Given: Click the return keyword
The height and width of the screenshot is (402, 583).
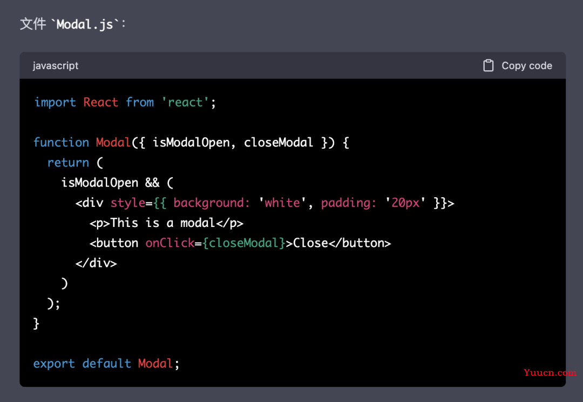Looking at the screenshot, I should tap(68, 162).
